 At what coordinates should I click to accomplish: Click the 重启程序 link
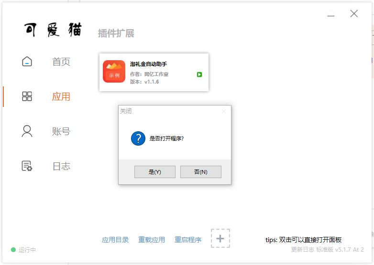[x=188, y=240]
